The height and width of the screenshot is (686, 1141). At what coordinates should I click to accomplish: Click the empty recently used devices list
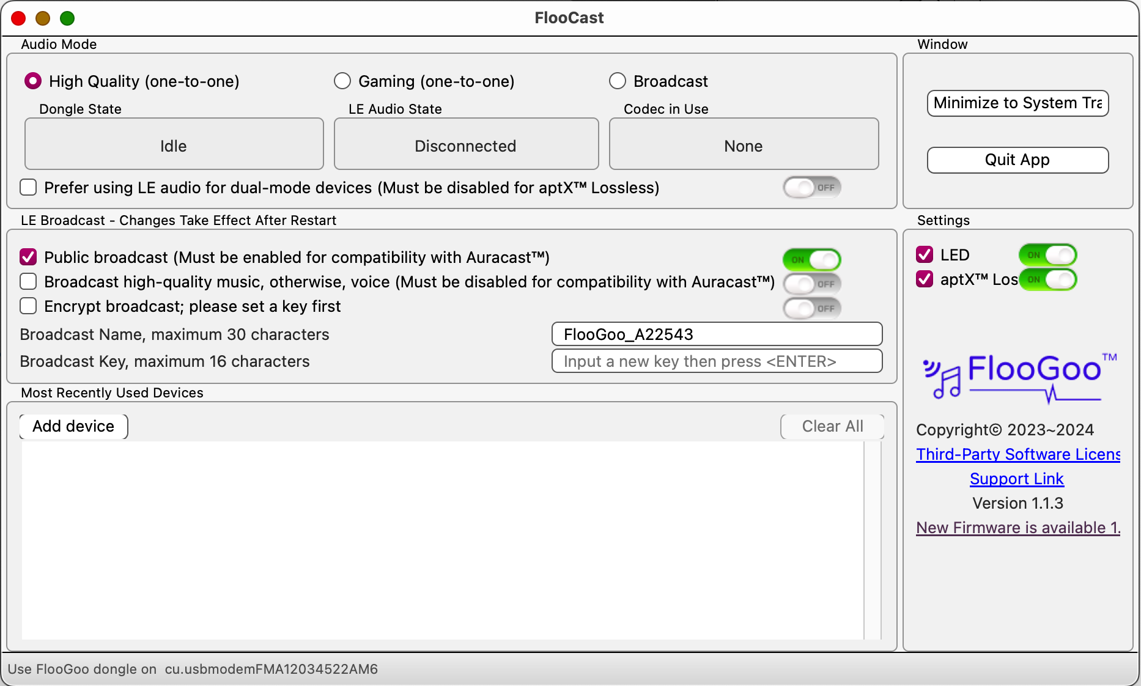click(x=443, y=540)
